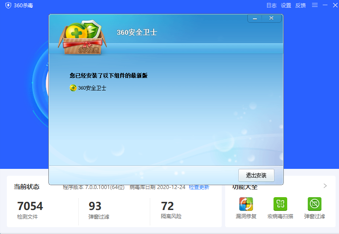This screenshot has width=339, height=234.
Task: Click the 检测文件 label
Action: [x=27, y=216]
